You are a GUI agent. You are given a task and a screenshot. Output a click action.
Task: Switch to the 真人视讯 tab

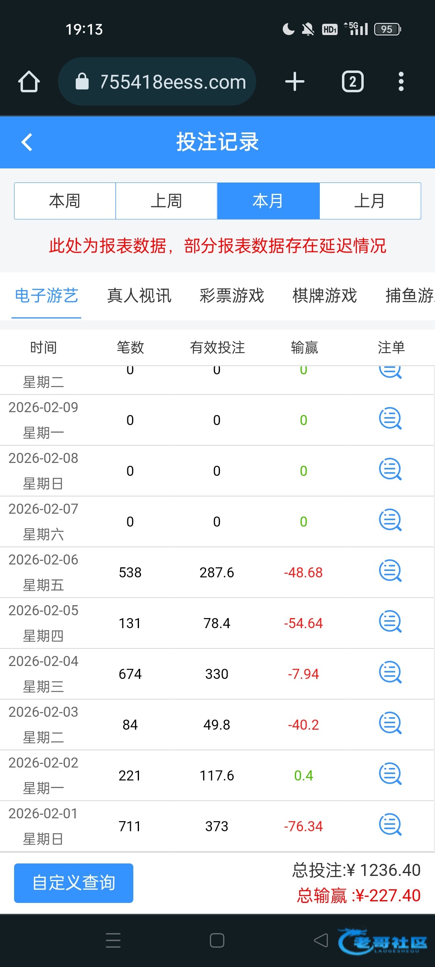pos(139,296)
